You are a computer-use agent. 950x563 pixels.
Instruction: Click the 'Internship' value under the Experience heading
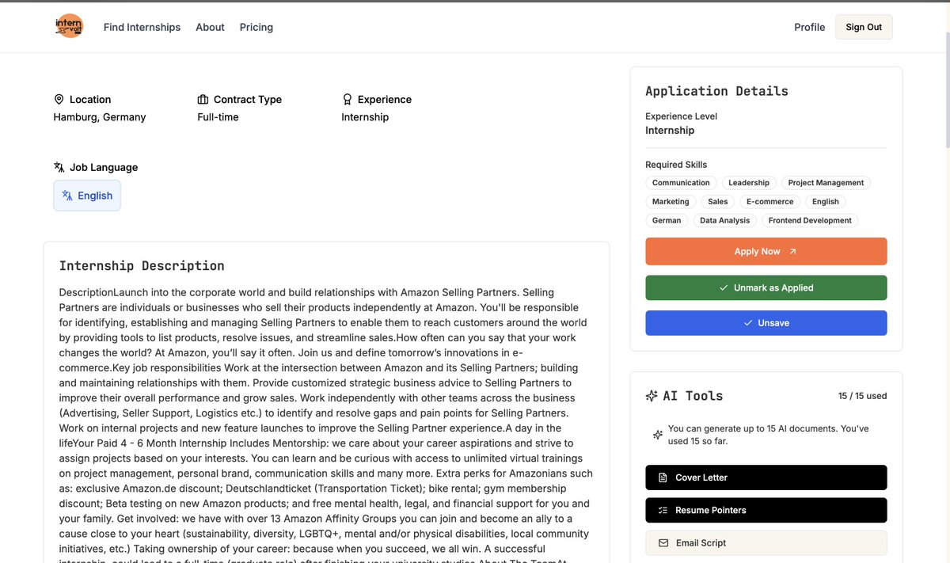[x=365, y=117]
